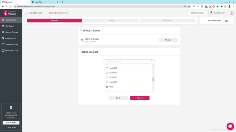This screenshot has width=236, height=132.
Task: Go forward in browser history
Action: pos(7,7)
